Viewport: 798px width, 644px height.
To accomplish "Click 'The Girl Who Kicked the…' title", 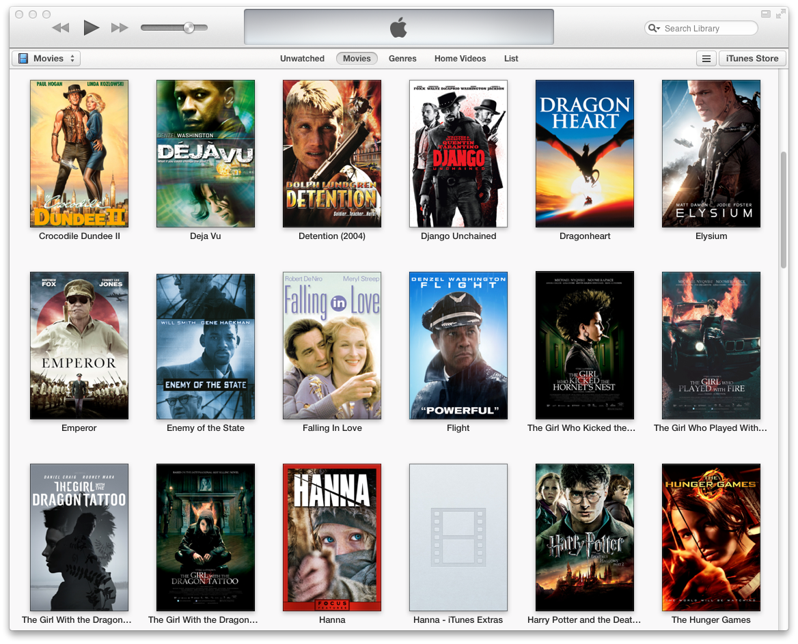I will [581, 428].
